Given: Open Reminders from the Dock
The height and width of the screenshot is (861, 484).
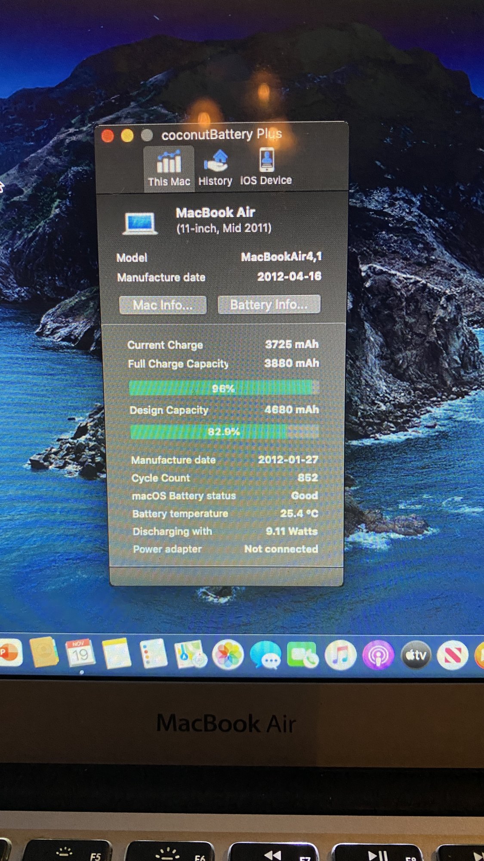Looking at the screenshot, I should (154, 653).
